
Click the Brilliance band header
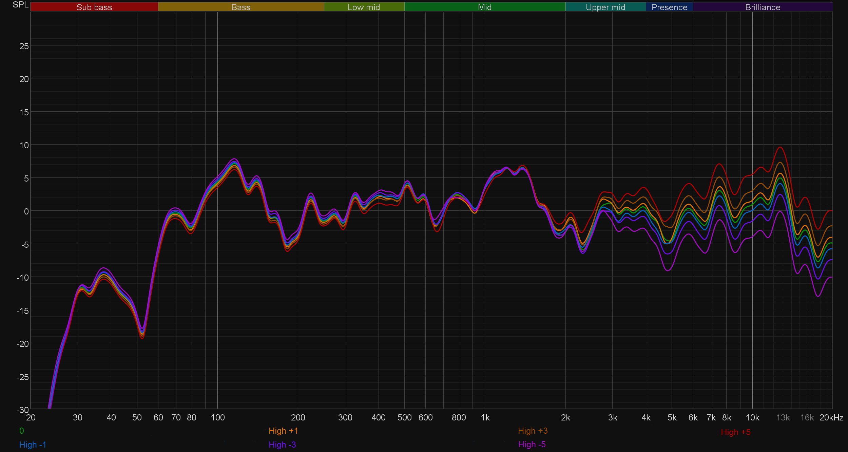pyautogui.click(x=763, y=7)
